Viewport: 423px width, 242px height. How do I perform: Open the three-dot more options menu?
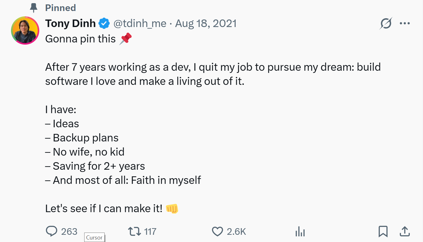click(405, 24)
